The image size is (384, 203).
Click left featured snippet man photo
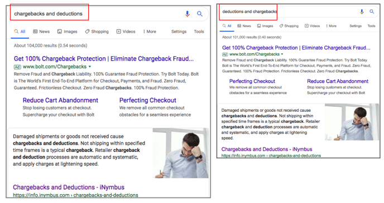180,153
